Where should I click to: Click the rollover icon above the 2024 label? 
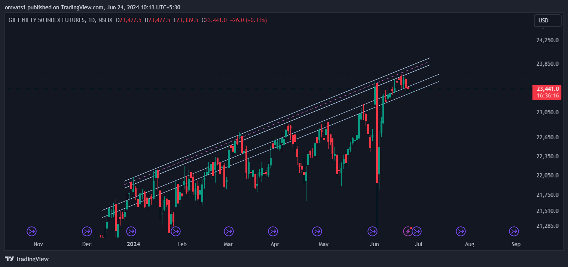click(131, 232)
